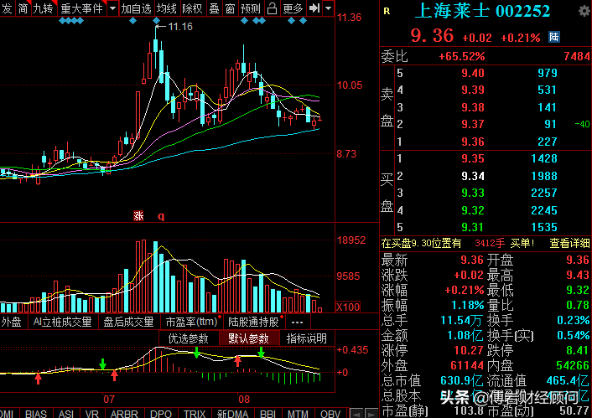Image resolution: width=592 pixels, height=418 pixels.
Task: Click the 涨停 limit-up price 10.27
Action: (468, 350)
